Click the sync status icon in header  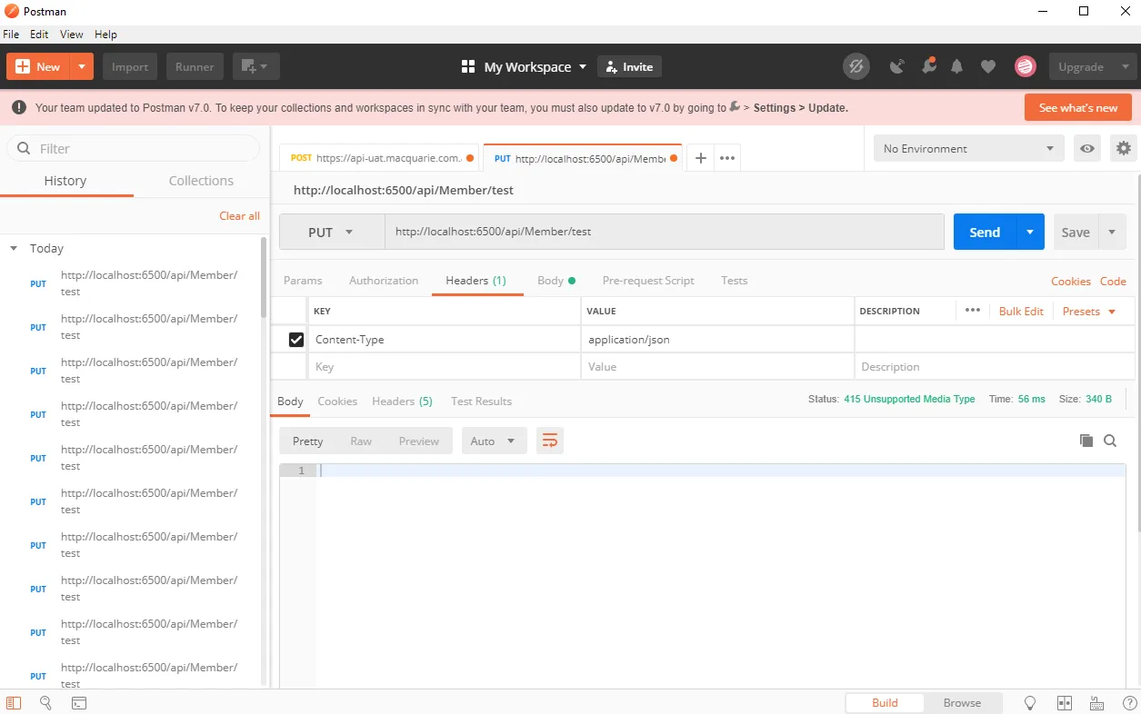coord(856,66)
